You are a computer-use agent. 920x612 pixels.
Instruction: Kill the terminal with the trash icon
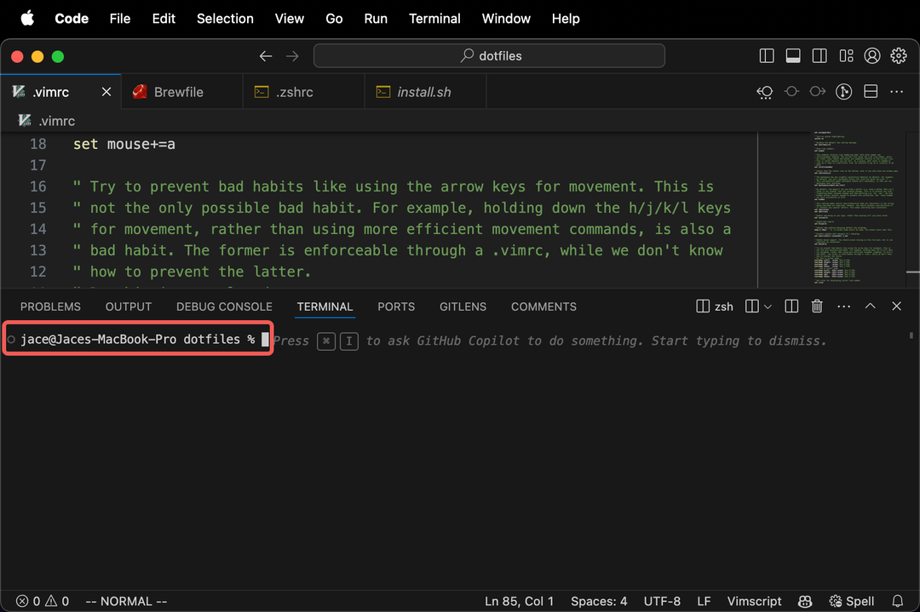817,306
